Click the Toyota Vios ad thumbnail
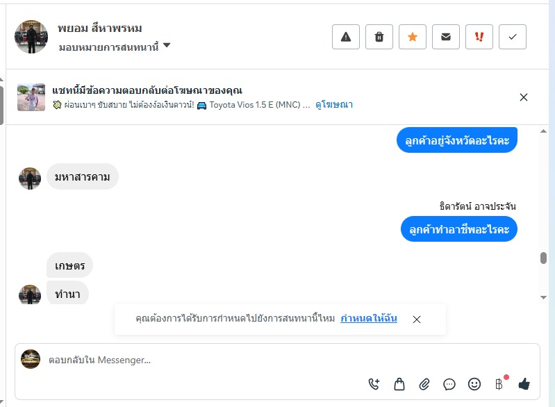Screen dimensions: 555x407 31,97
